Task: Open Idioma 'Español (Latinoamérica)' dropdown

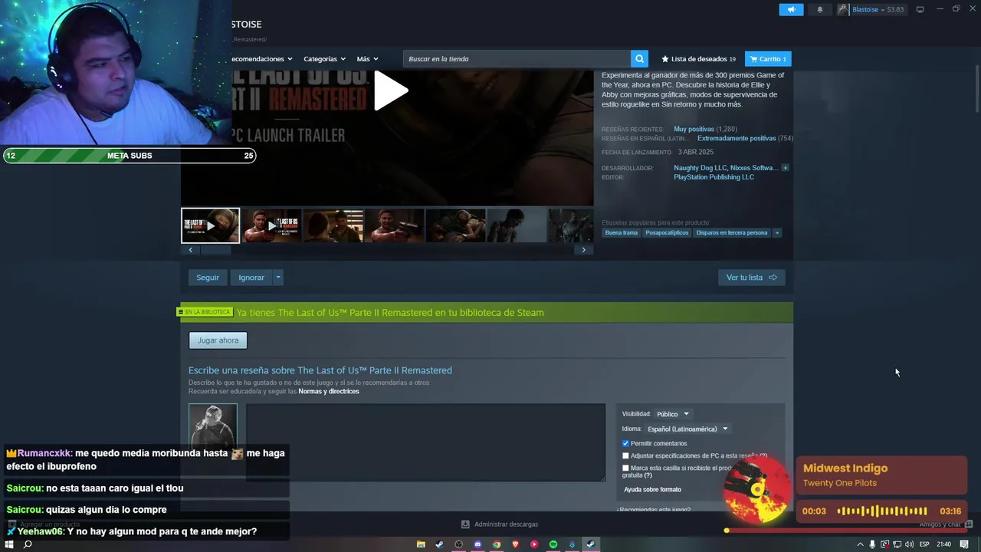Action: [687, 429]
